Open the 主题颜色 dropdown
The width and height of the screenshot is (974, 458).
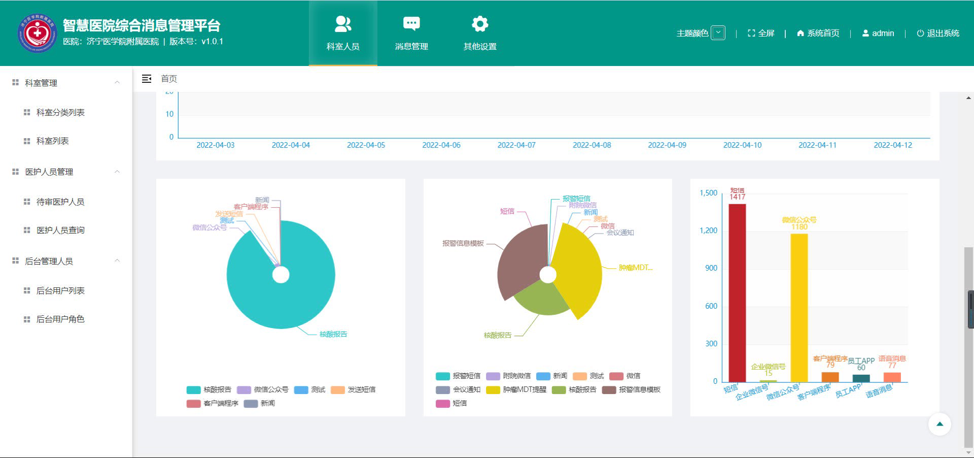click(718, 33)
